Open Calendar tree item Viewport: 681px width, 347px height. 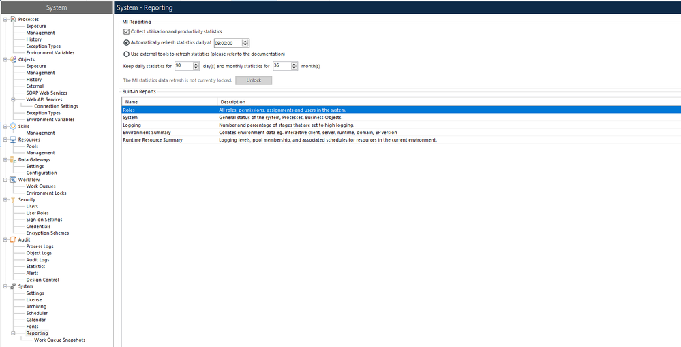(36, 320)
